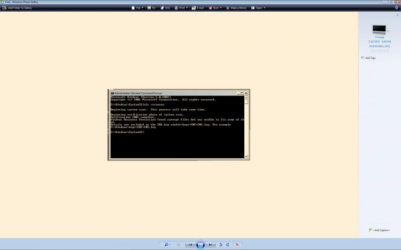Go to next photo
The width and height of the screenshot is (401, 250).
click(x=211, y=245)
